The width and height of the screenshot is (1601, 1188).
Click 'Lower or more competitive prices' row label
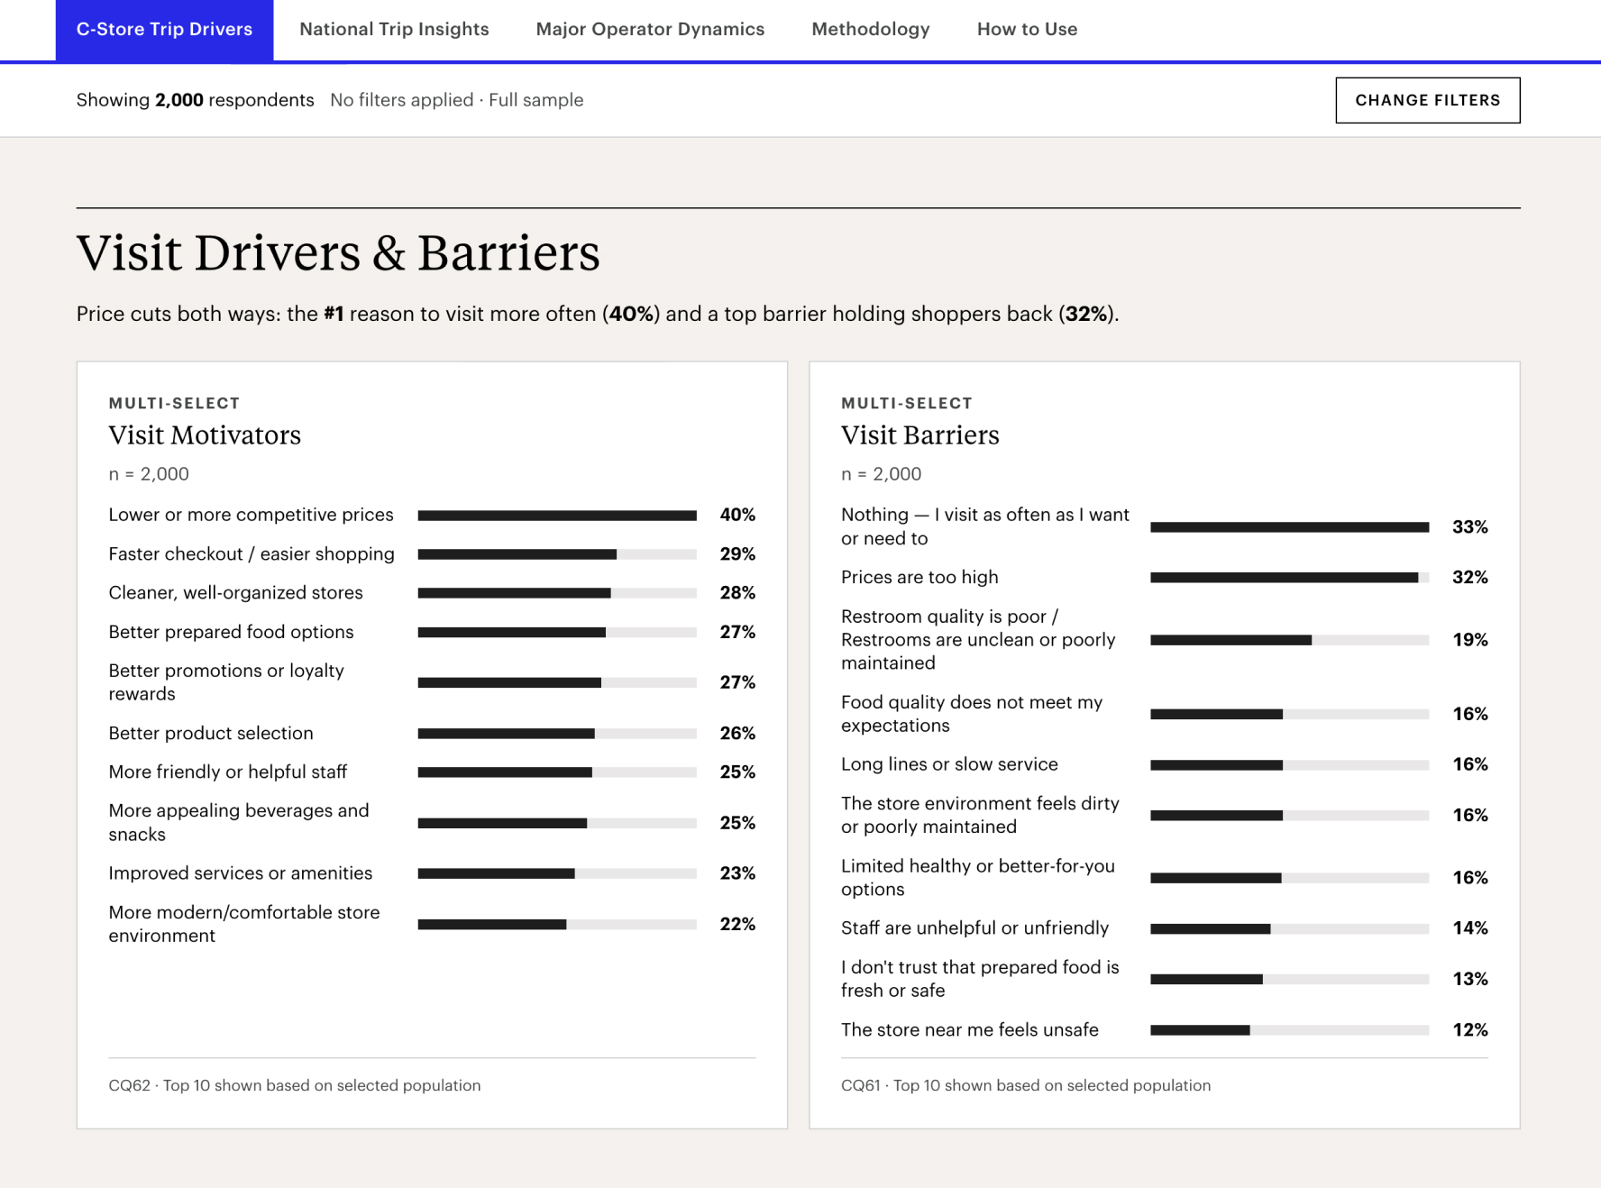coord(251,515)
